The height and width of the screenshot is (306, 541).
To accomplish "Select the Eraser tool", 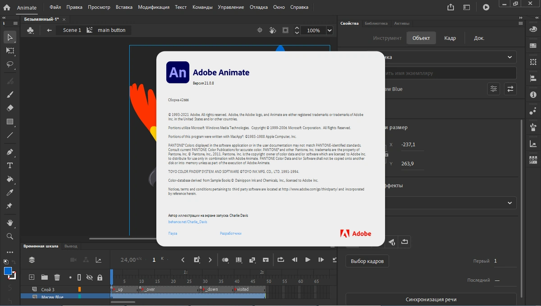I will pos(10,108).
